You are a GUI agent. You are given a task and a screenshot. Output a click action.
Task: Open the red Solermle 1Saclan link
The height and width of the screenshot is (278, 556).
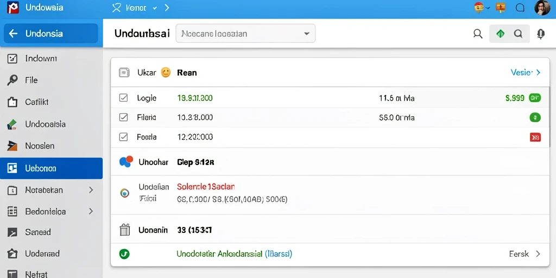tap(206, 186)
